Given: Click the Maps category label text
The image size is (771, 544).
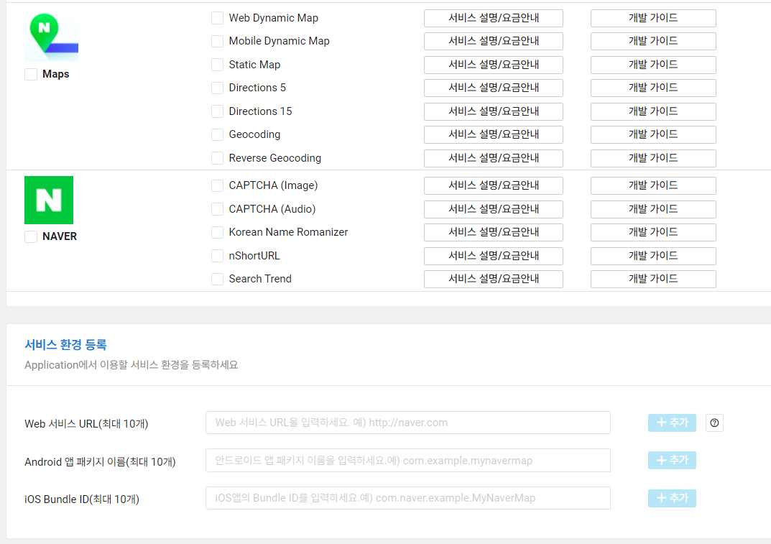Looking at the screenshot, I should pyautogui.click(x=55, y=74).
